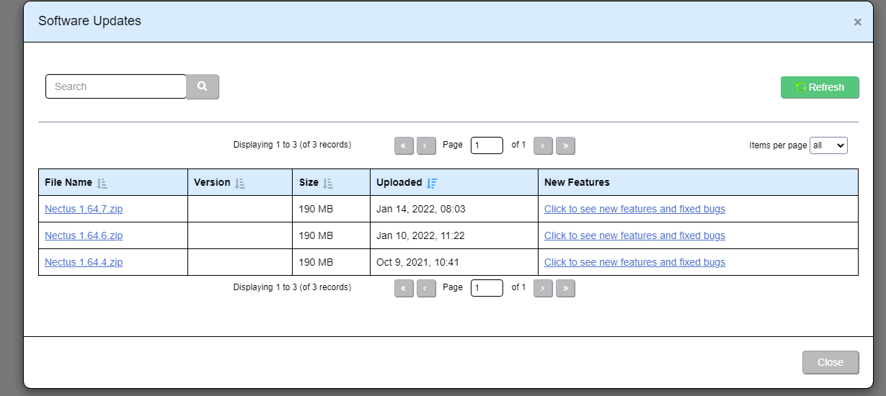This screenshot has height=396, width=886.
Task: Sort by Size column icon
Action: coord(328,183)
